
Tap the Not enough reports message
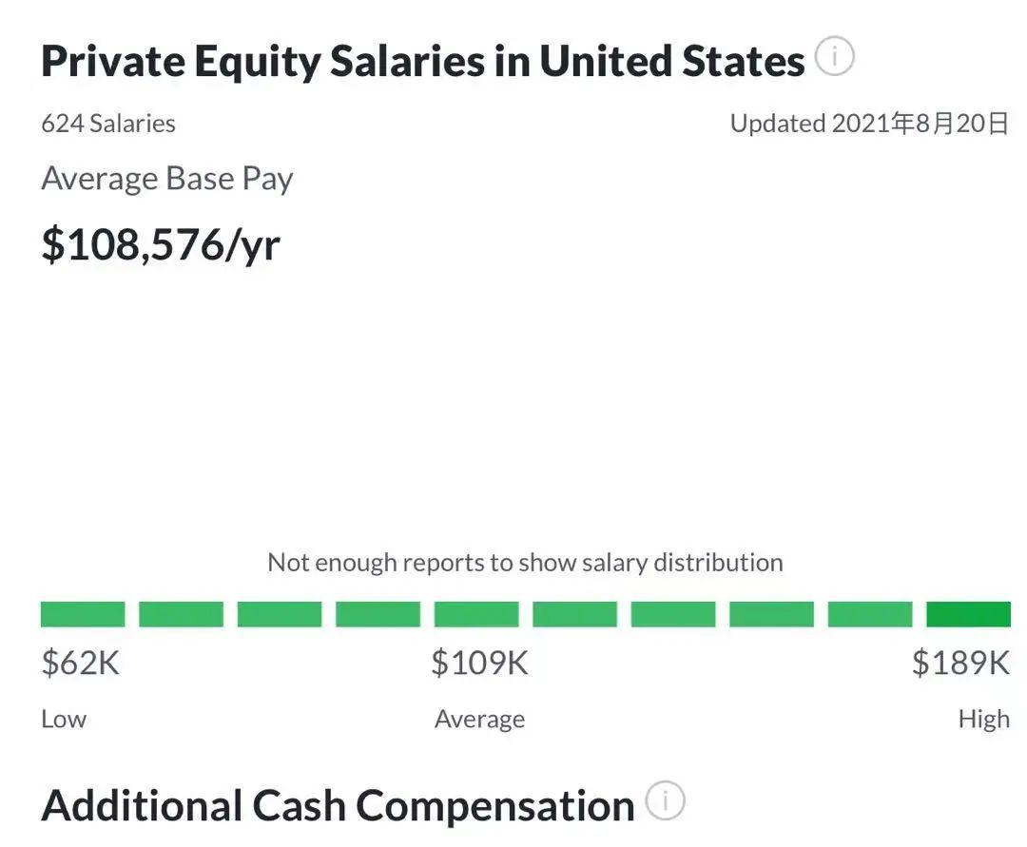pyautogui.click(x=525, y=563)
